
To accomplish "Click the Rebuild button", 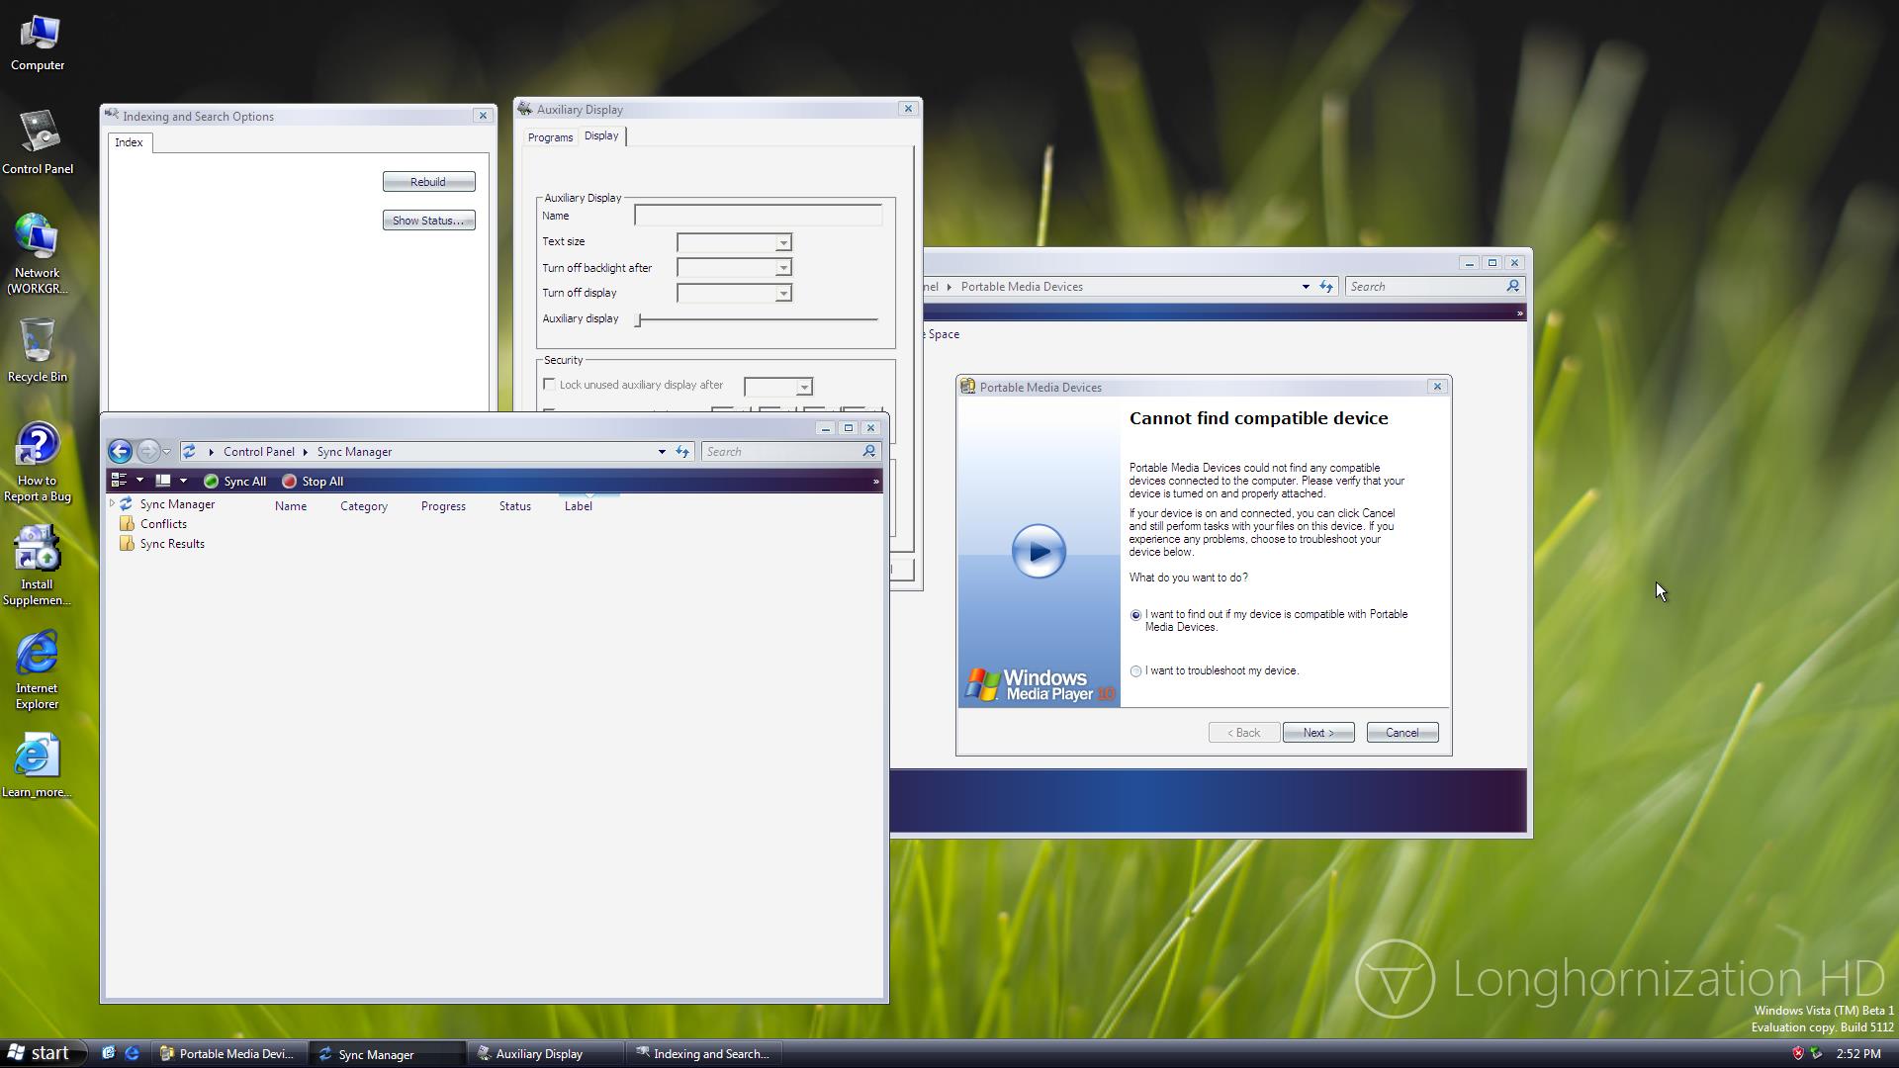I will tap(428, 182).
